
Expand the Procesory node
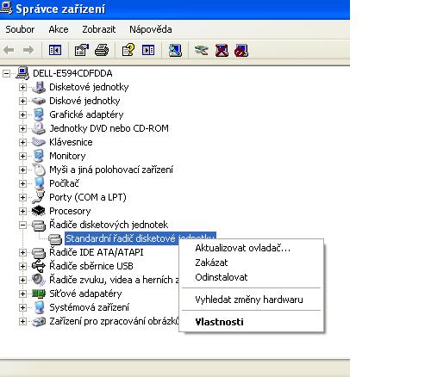click(22, 211)
